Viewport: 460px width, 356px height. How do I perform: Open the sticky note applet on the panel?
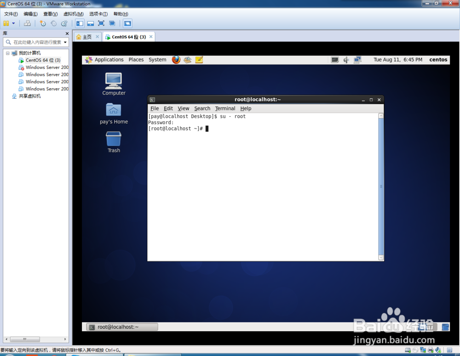point(199,60)
